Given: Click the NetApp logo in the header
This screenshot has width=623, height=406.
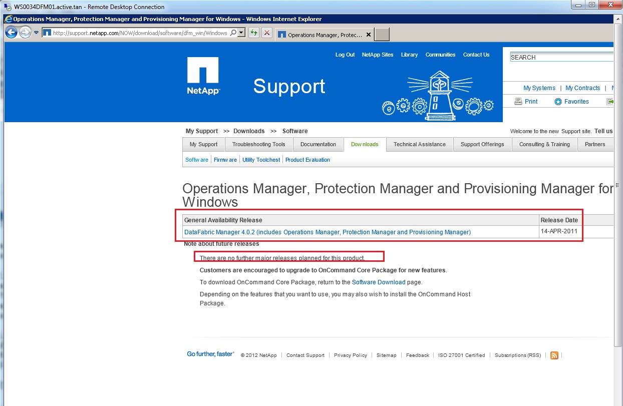Looking at the screenshot, I should tap(203, 76).
